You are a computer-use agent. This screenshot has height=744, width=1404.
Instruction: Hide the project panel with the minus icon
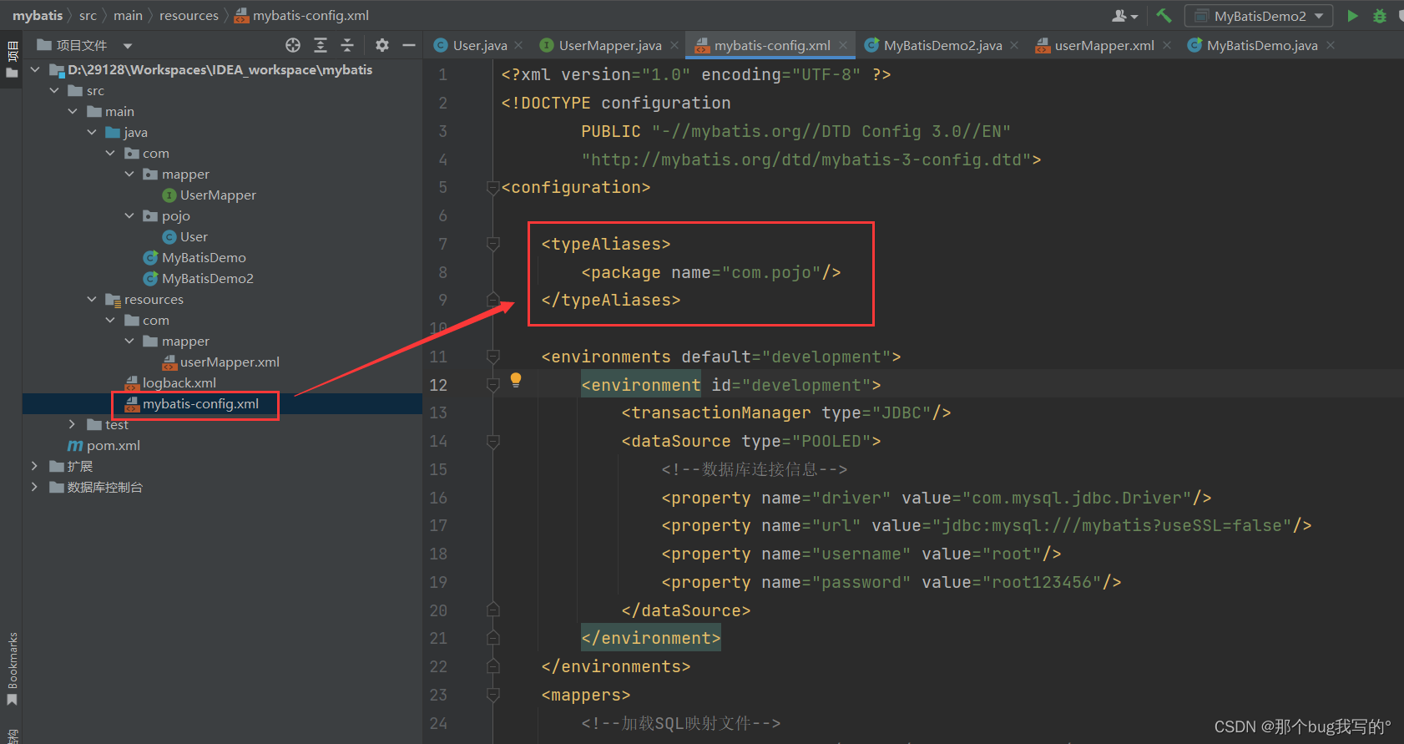pyautogui.click(x=409, y=45)
